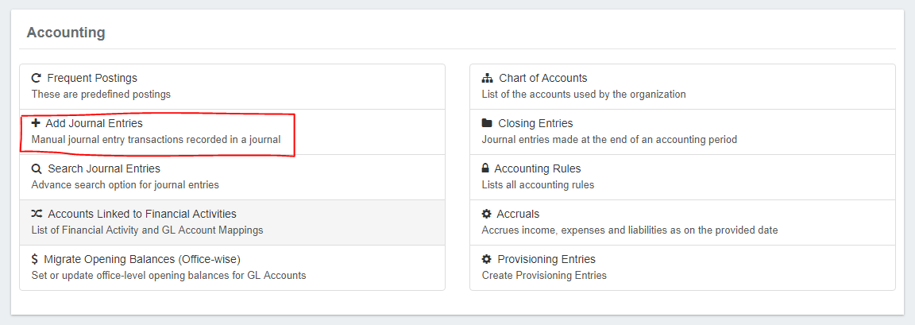Click the refresh icon beside Frequent Postings

pos(36,79)
